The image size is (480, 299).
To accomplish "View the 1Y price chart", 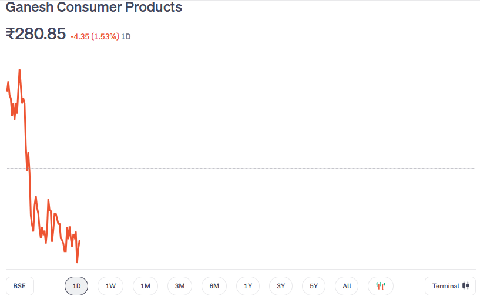I will (248, 286).
